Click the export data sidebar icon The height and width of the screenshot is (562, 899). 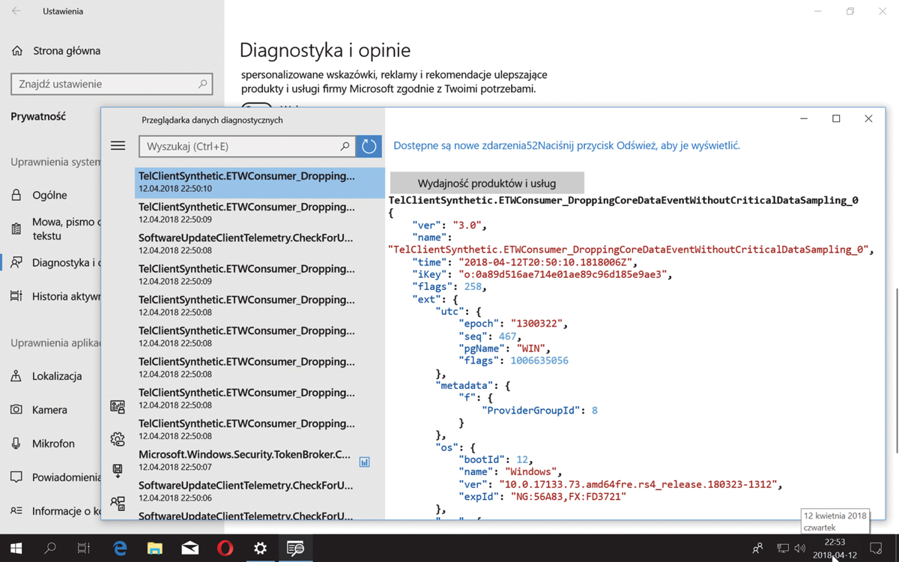[x=118, y=471]
